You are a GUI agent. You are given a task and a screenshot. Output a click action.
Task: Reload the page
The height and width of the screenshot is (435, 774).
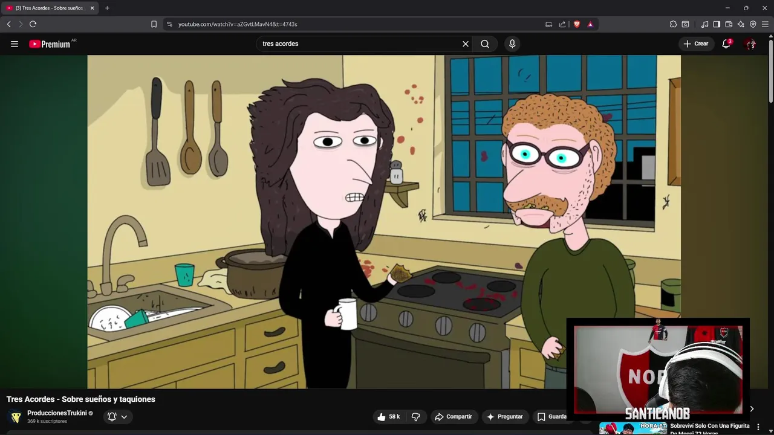(x=33, y=24)
